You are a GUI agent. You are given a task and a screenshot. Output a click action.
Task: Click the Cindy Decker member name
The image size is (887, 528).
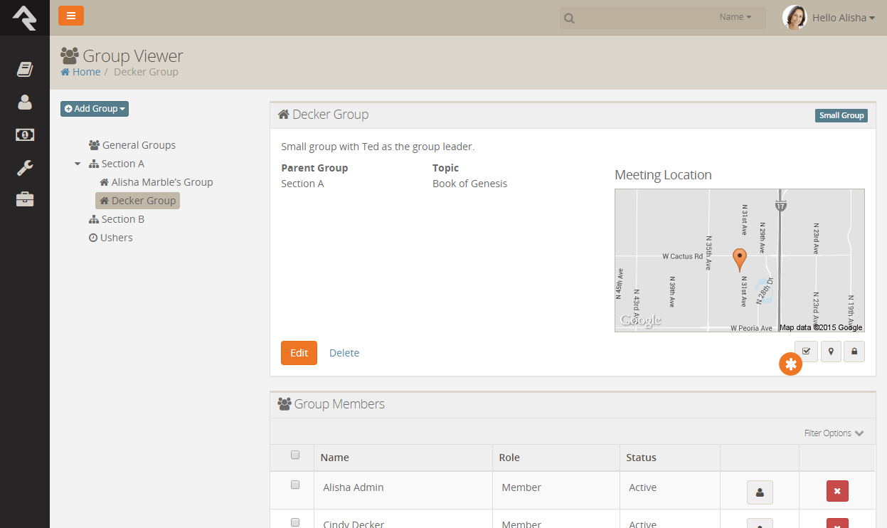point(354,524)
